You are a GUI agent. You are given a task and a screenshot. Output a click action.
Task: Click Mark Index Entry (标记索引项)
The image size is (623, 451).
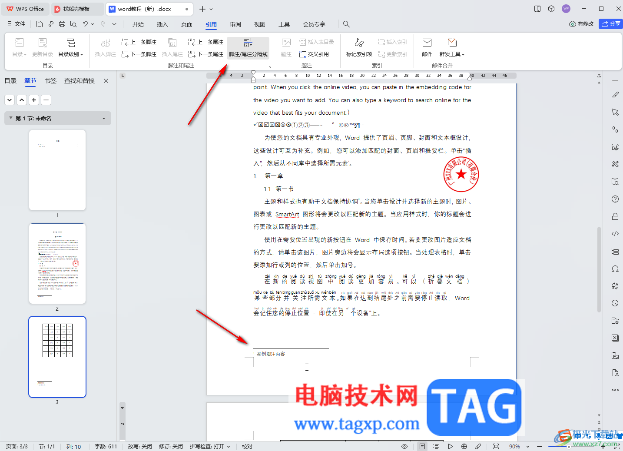pos(359,48)
